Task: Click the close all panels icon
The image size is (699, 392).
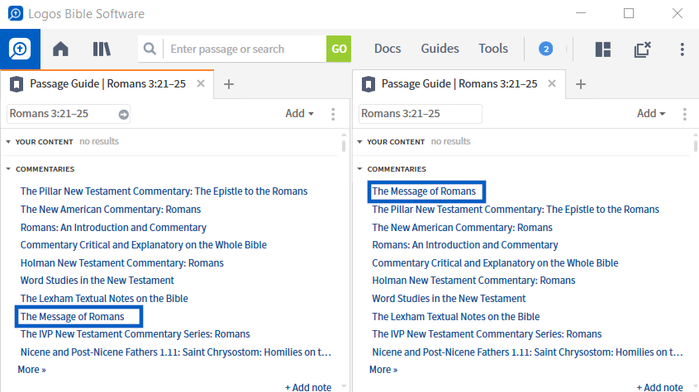Action: tap(642, 50)
